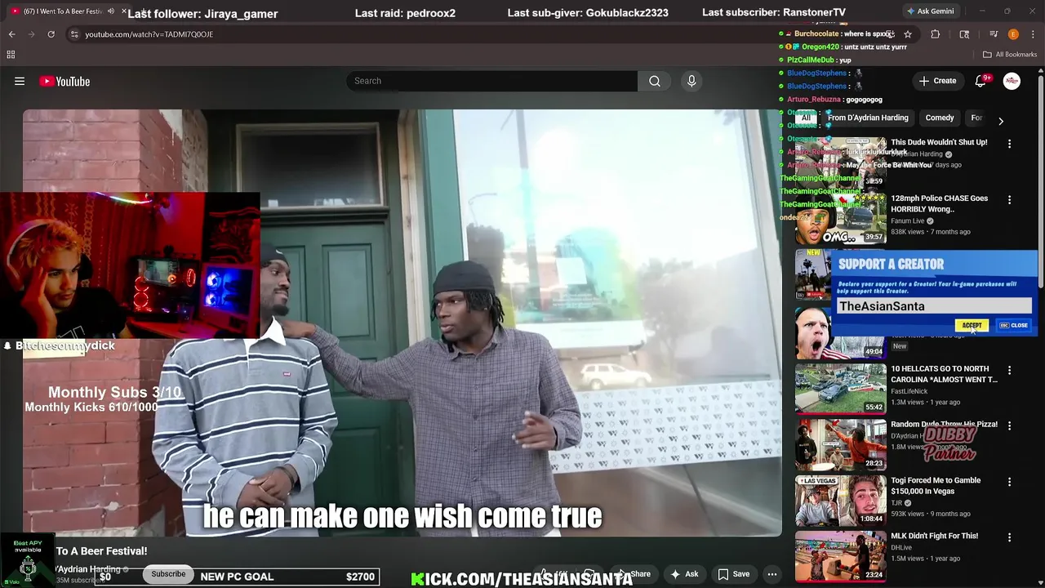Open Chrome three-dot menu

coord(1032,34)
